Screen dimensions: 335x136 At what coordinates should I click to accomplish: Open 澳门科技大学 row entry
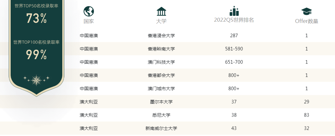coord(161,62)
